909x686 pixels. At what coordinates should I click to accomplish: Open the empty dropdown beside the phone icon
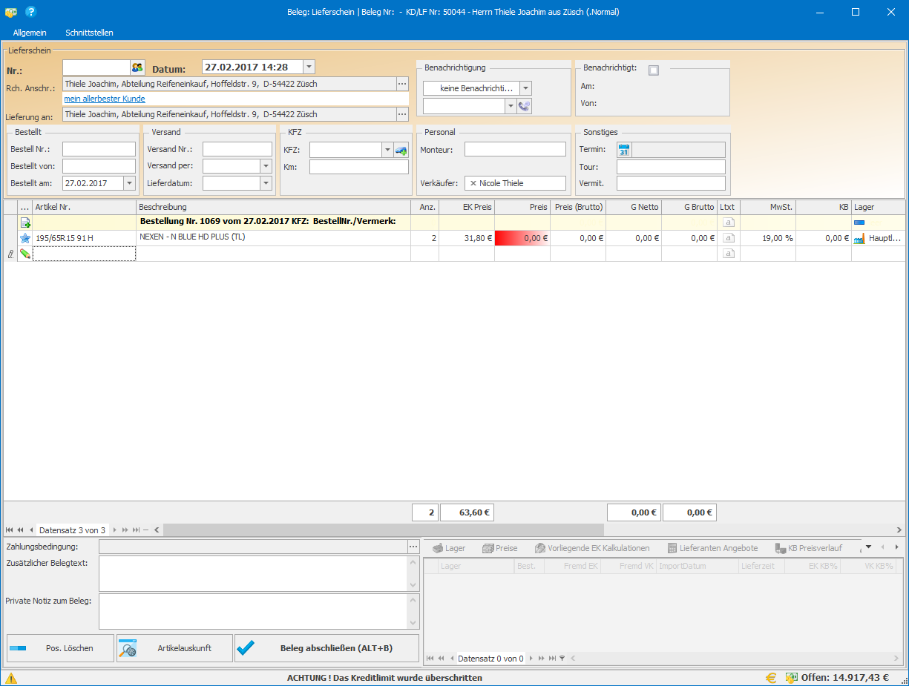coord(511,106)
